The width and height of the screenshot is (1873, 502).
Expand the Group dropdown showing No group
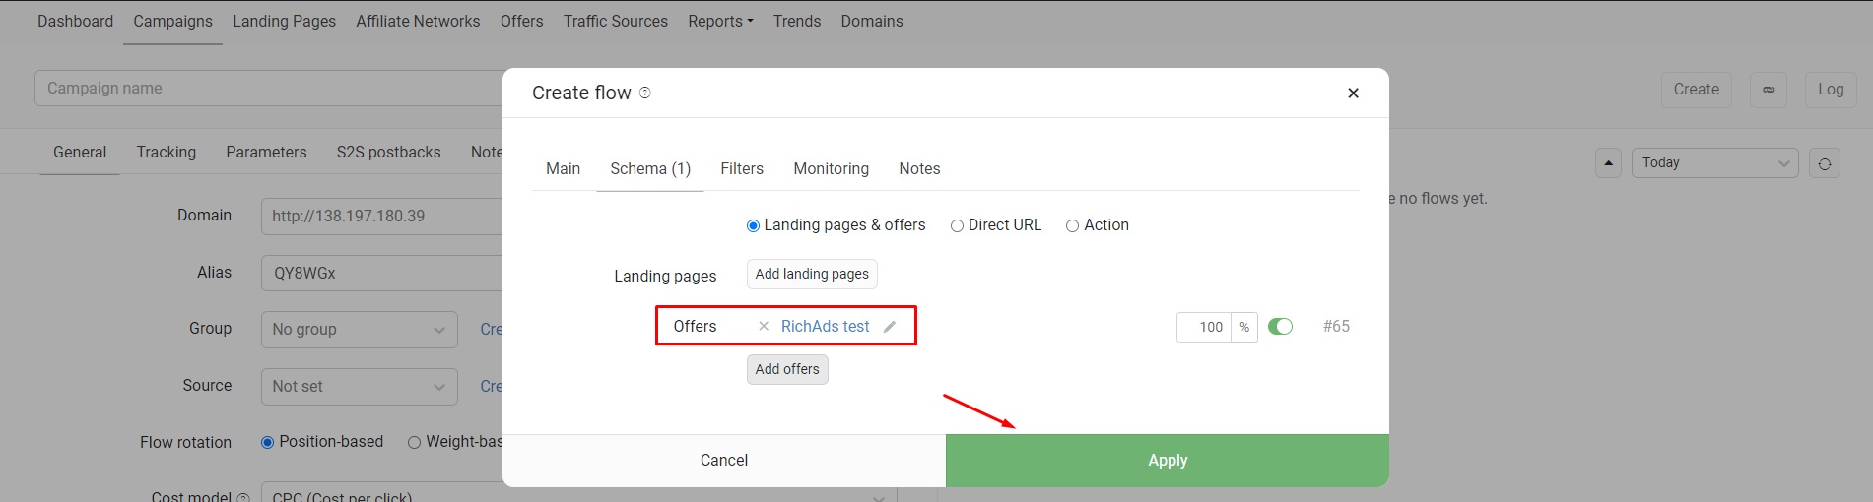[359, 330]
